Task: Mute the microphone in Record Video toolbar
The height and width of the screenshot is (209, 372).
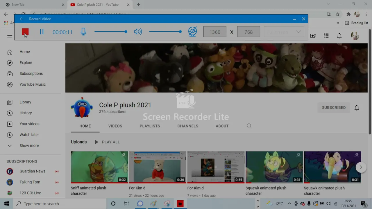Action: pos(83,32)
